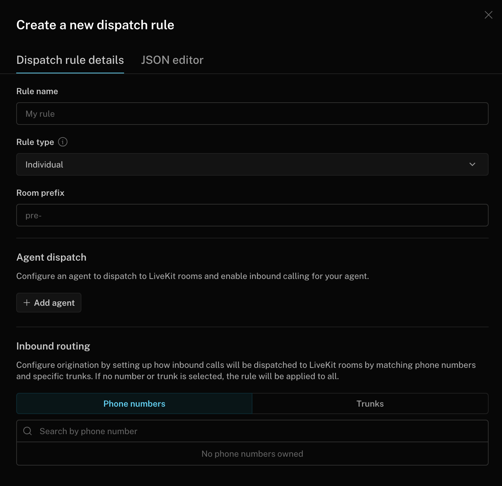The height and width of the screenshot is (486, 502).
Task: Switch to the JSON editor tab
Action: 172,60
